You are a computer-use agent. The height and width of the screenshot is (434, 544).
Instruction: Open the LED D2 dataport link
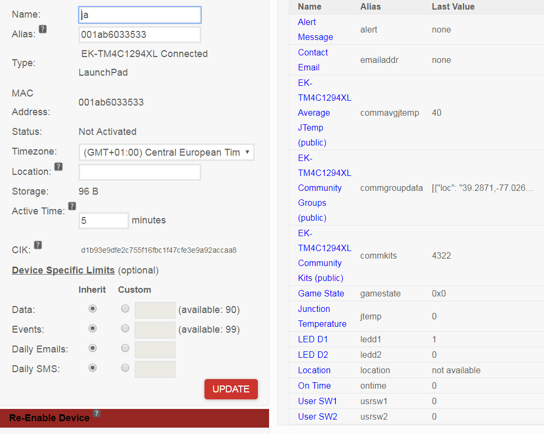[x=313, y=355]
